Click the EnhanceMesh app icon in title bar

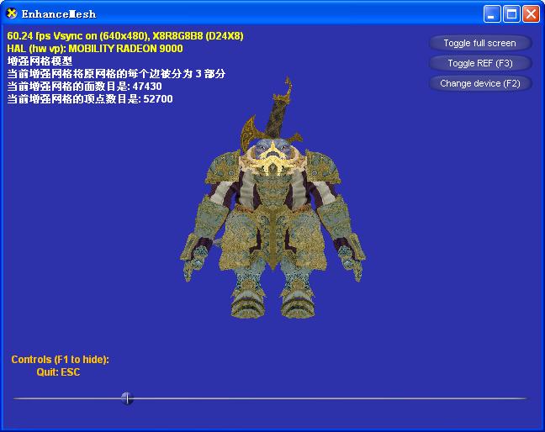tap(12, 13)
